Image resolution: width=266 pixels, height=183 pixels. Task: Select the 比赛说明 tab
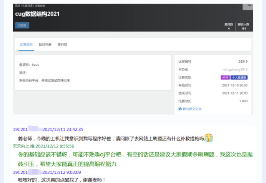point(26,45)
